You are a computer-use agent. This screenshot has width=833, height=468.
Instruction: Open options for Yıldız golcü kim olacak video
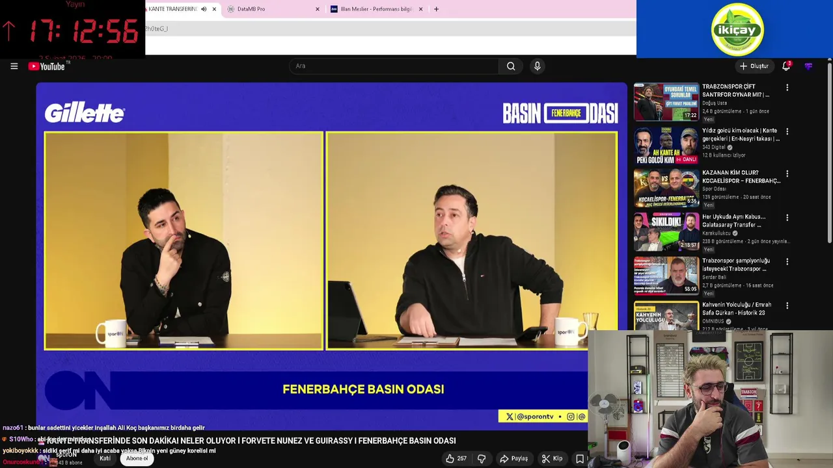click(x=787, y=131)
